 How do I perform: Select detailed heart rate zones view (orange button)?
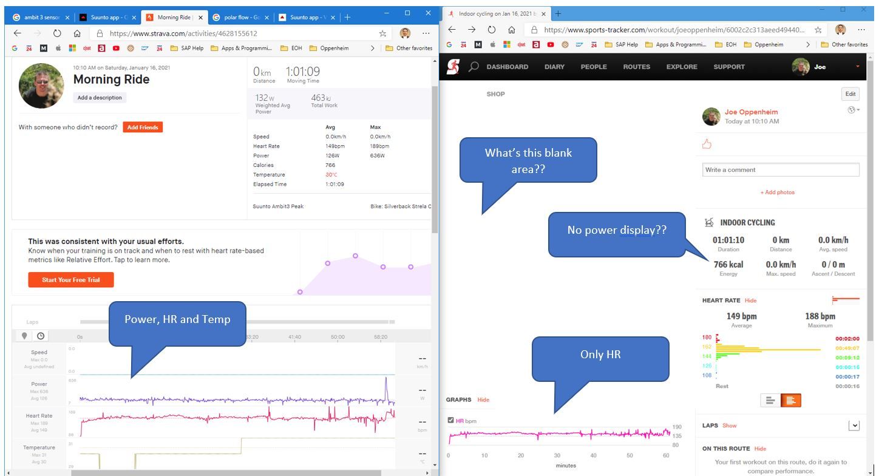791,401
